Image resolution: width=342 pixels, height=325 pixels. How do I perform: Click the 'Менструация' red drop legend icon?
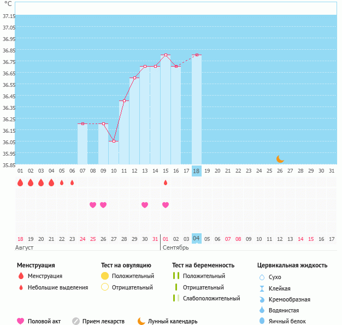[x=21, y=276]
